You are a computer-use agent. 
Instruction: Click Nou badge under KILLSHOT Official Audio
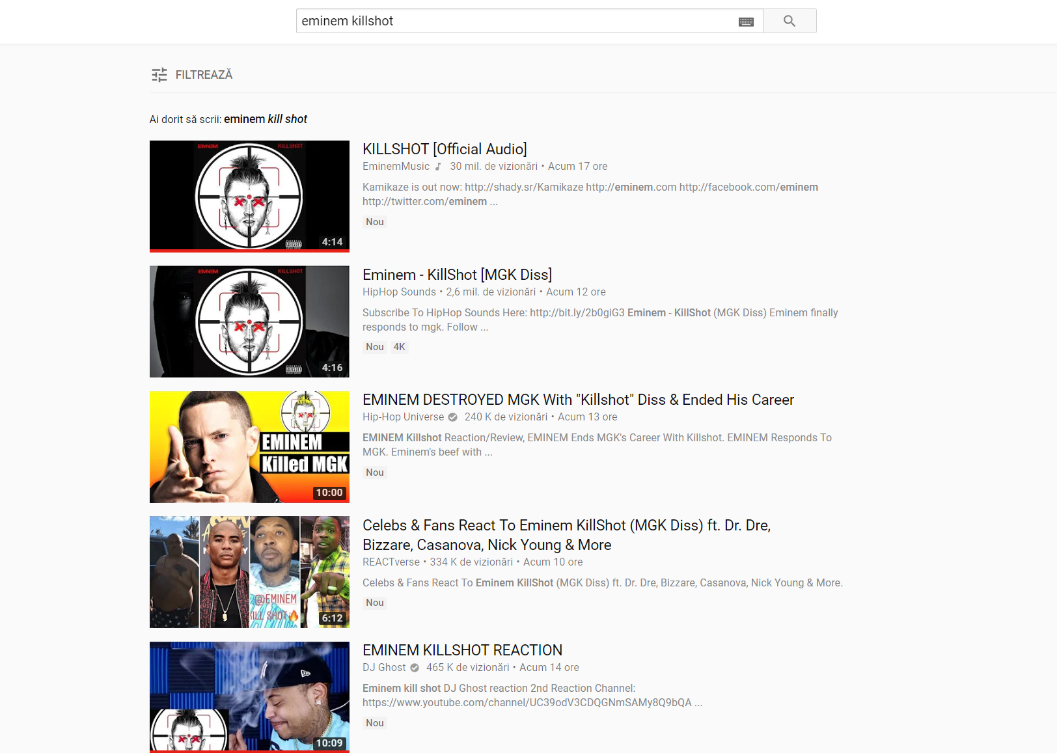pyautogui.click(x=375, y=222)
